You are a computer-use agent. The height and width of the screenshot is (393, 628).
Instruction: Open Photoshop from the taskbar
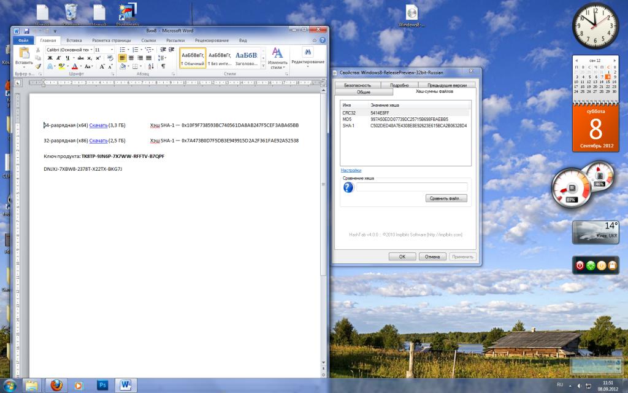tap(103, 385)
